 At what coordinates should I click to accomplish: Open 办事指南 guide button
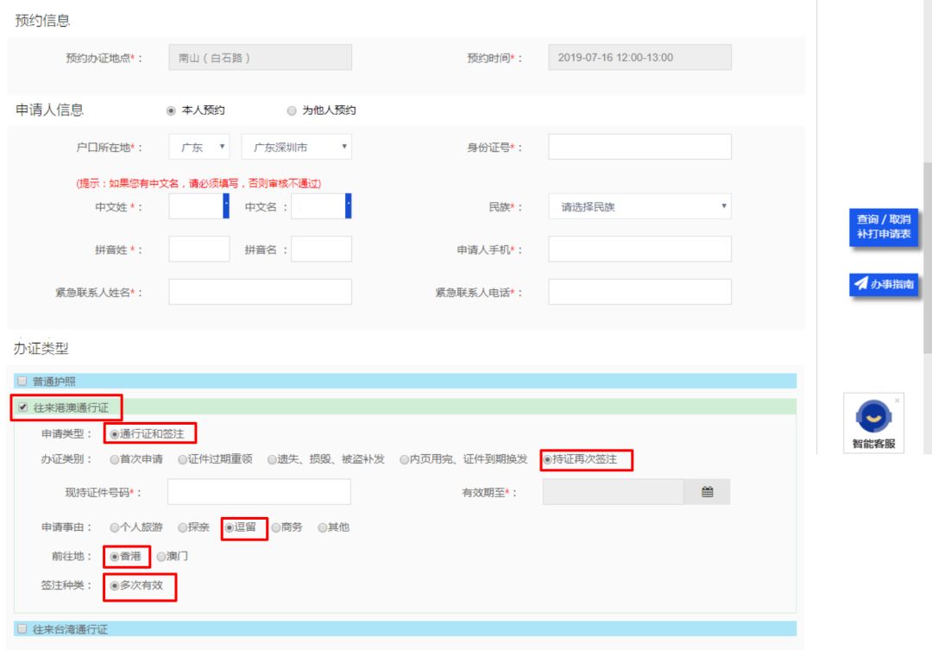884,284
